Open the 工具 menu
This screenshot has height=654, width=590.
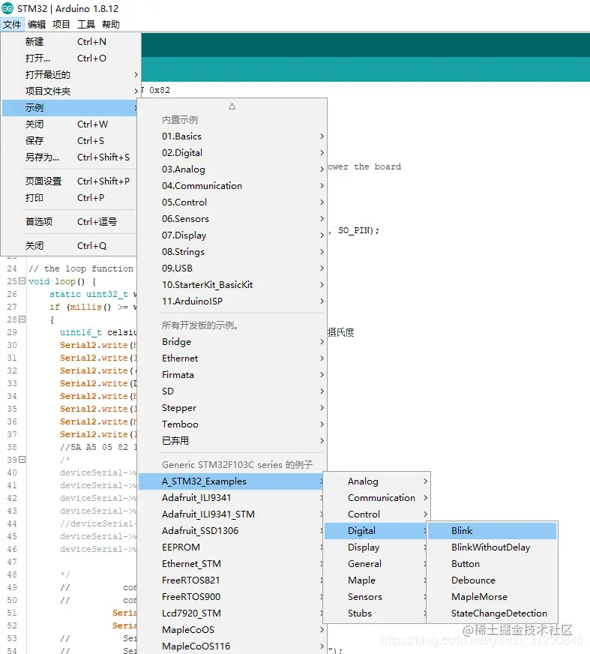click(86, 24)
